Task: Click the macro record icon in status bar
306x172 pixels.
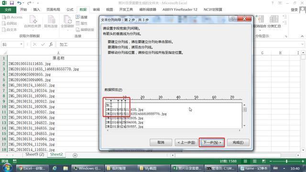Action: click(x=15, y=161)
